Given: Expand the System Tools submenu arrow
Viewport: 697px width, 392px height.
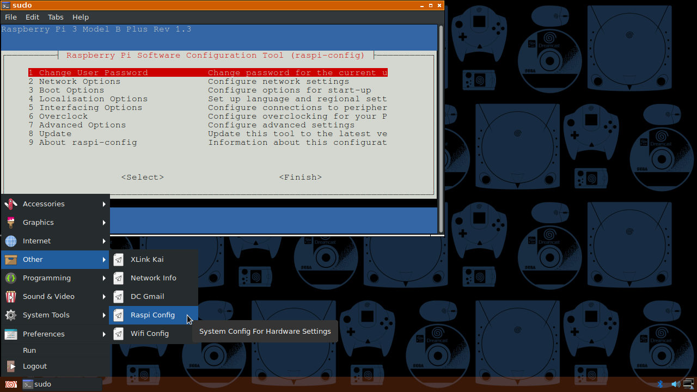Looking at the screenshot, I should tap(104, 315).
